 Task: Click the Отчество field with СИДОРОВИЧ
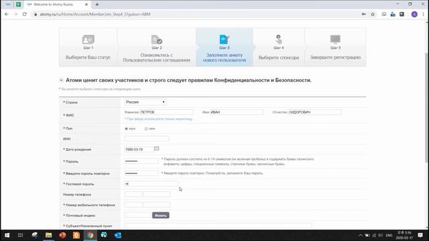(314, 112)
